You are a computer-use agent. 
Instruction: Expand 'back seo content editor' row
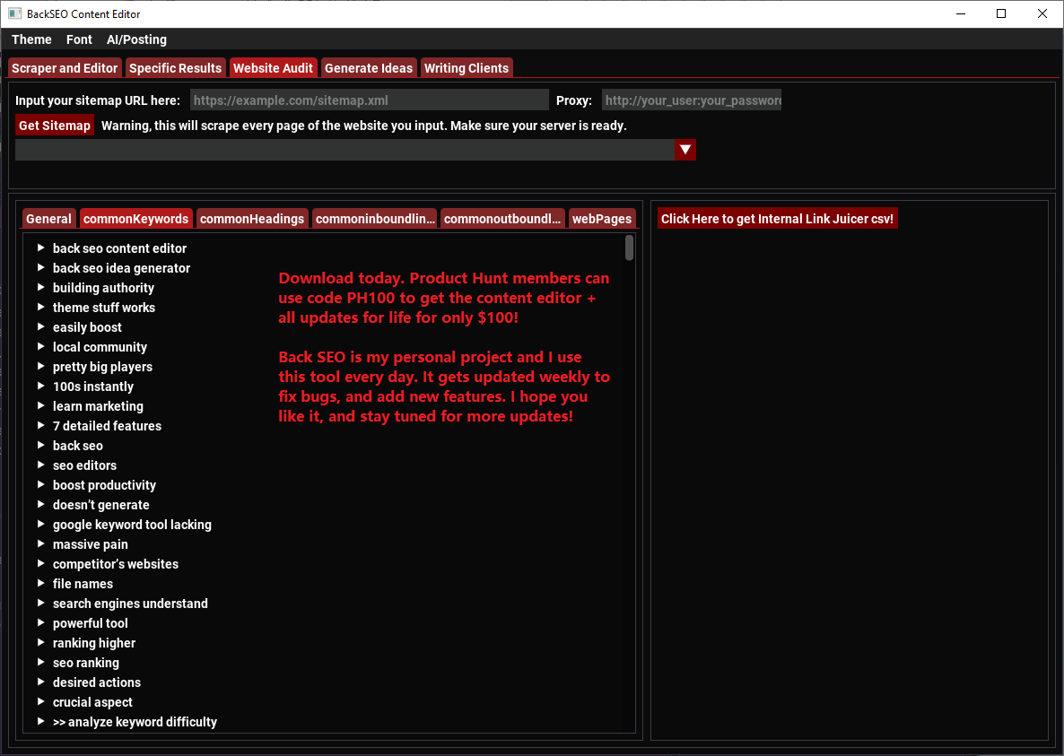point(40,248)
